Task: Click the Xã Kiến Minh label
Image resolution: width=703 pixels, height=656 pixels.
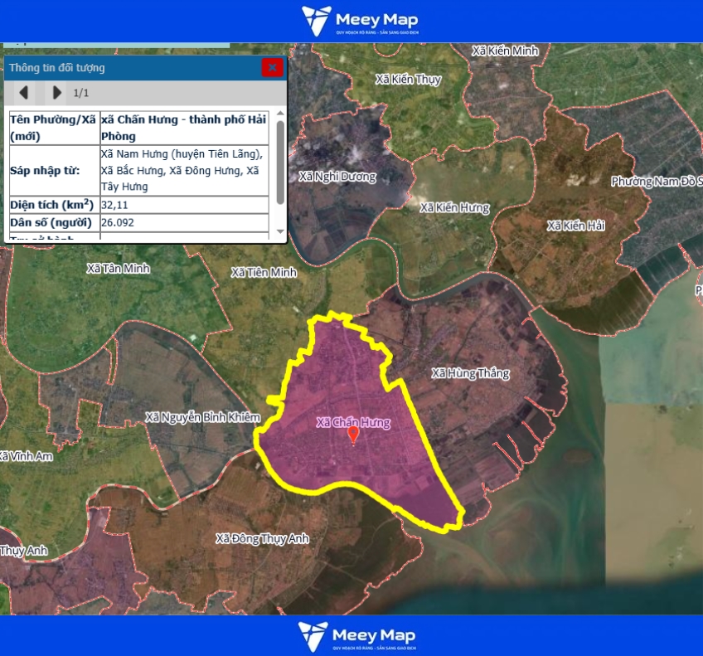Action: [x=505, y=51]
